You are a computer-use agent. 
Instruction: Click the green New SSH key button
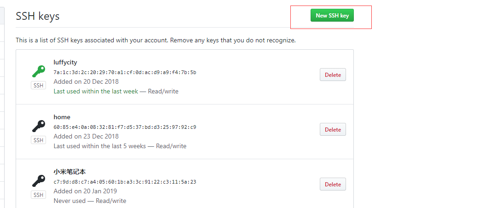[x=332, y=15]
